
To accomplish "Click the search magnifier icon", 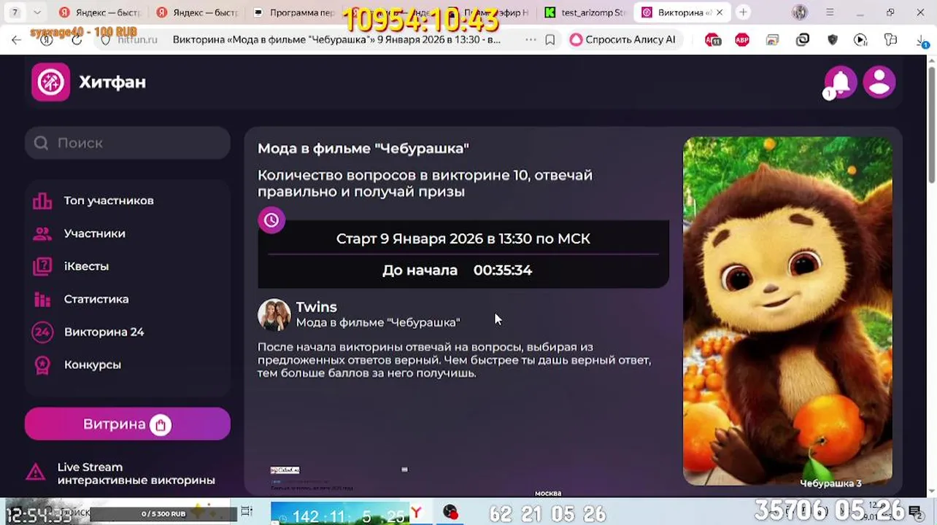I will click(x=41, y=143).
